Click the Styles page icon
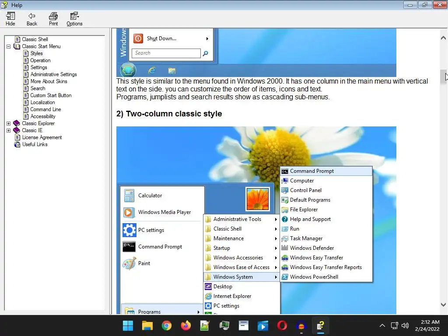This screenshot has height=336, width=448. 26,53
